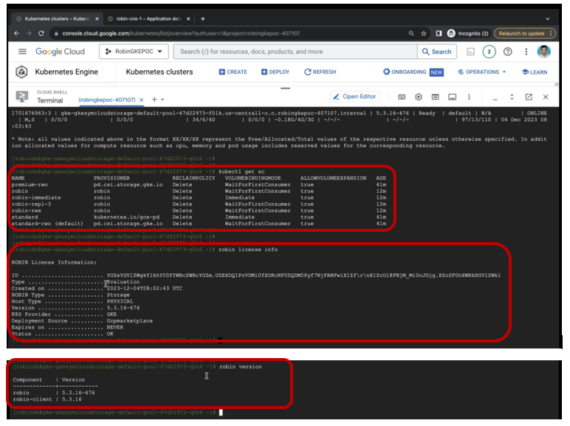Open the arrow dropdown next to Cloud Shell plus

point(162,99)
